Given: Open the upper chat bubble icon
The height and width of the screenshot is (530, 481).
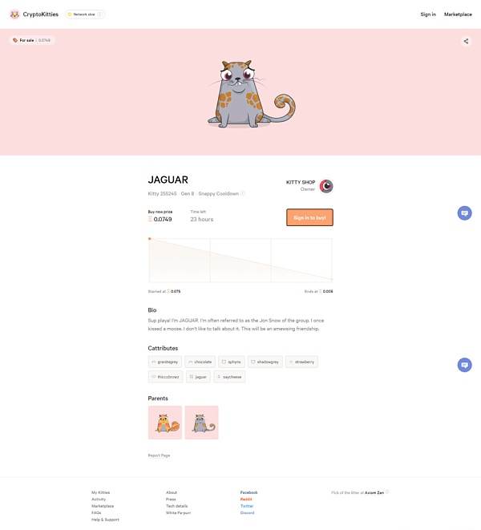Looking at the screenshot, I should 464,213.
